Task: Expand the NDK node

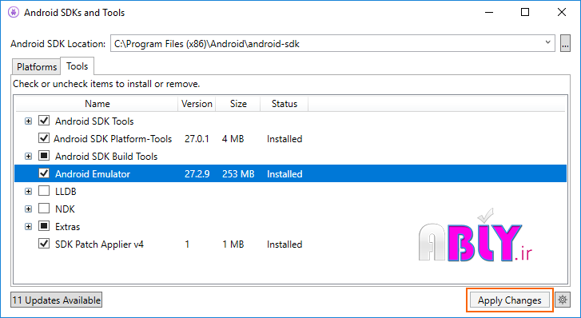Action: pos(28,209)
